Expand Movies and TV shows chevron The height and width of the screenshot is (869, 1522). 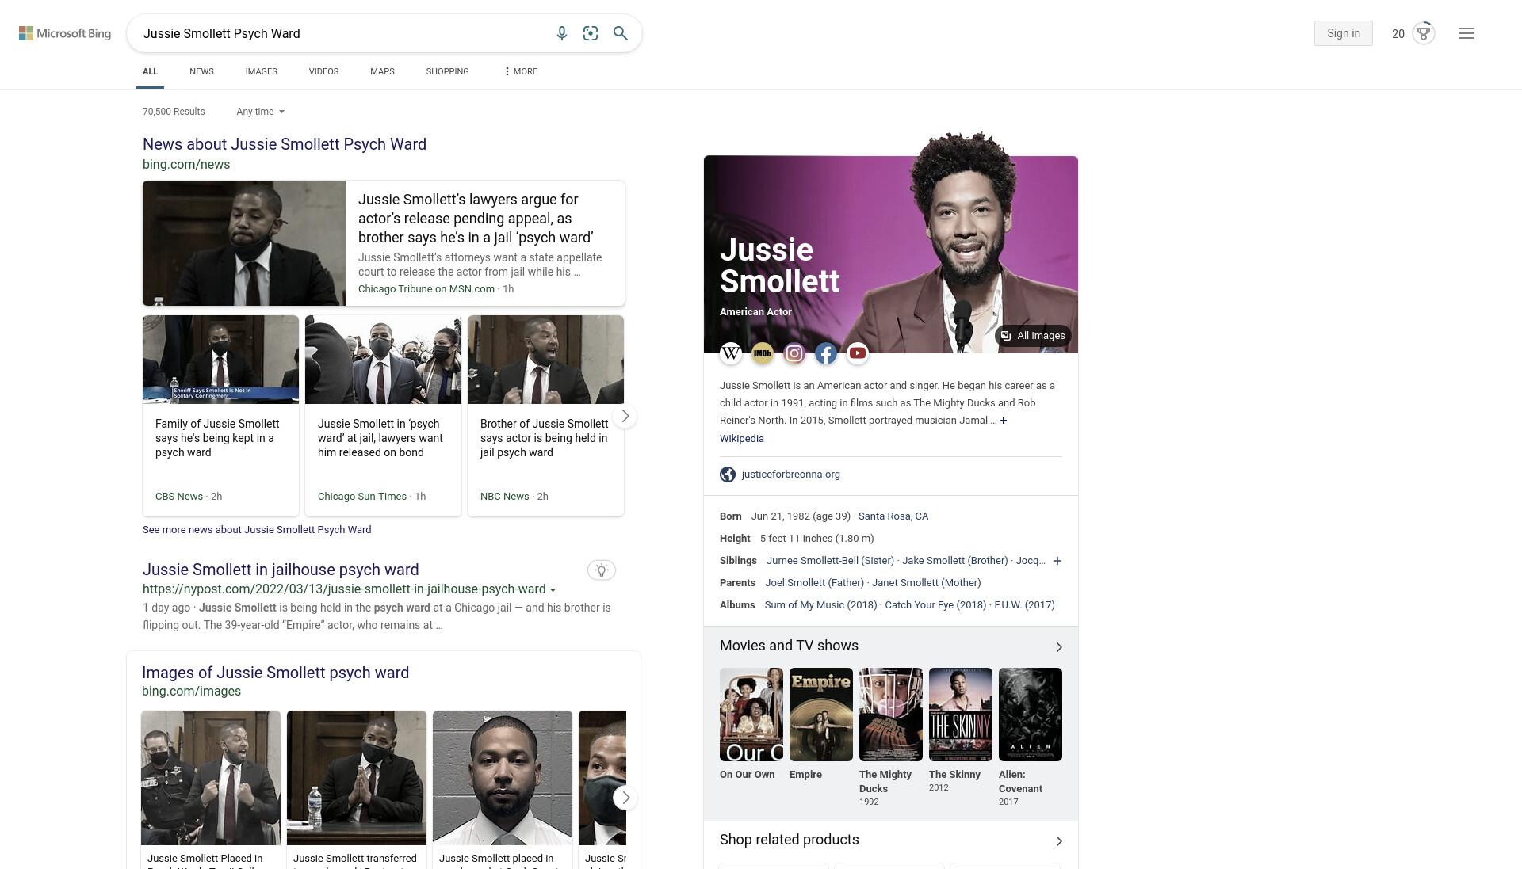click(1059, 647)
